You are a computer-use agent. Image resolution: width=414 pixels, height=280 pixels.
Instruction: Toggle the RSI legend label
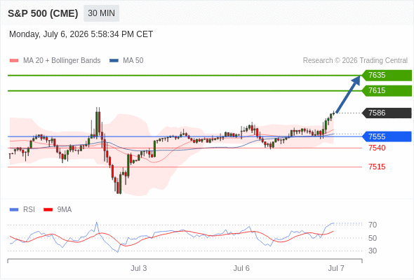coord(29,210)
